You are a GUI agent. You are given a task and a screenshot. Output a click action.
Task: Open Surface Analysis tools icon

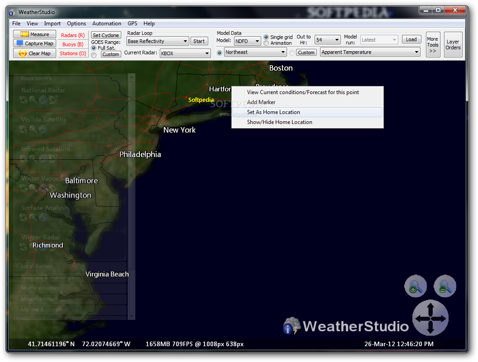pos(43,217)
